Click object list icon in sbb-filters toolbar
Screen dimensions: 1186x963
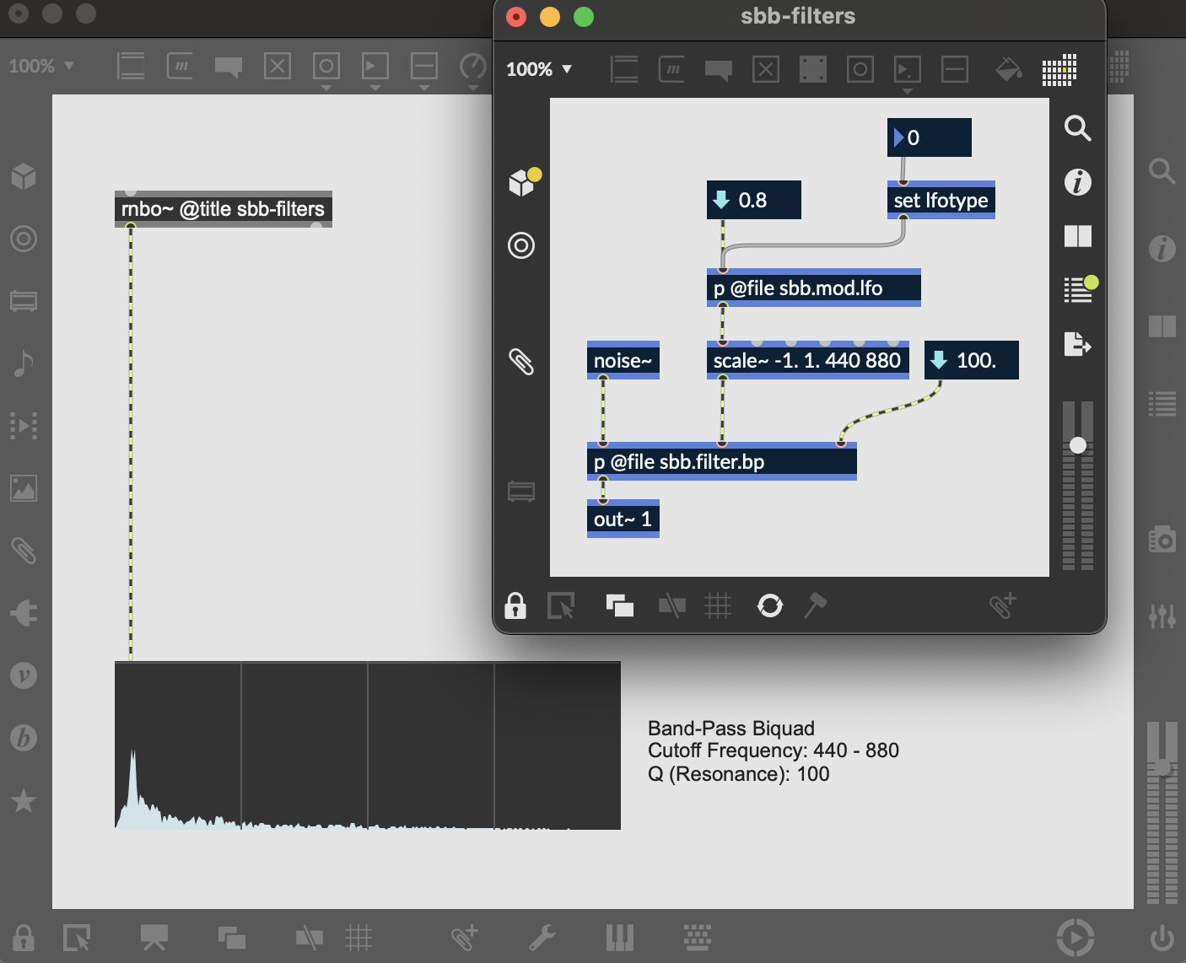[x=623, y=69]
